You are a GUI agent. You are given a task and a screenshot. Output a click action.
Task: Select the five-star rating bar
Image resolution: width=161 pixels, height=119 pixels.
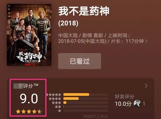point(86,94)
